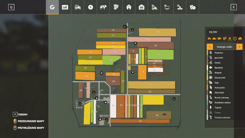Open the help info icon
The width and height of the screenshot is (245, 138).
pos(193,7)
